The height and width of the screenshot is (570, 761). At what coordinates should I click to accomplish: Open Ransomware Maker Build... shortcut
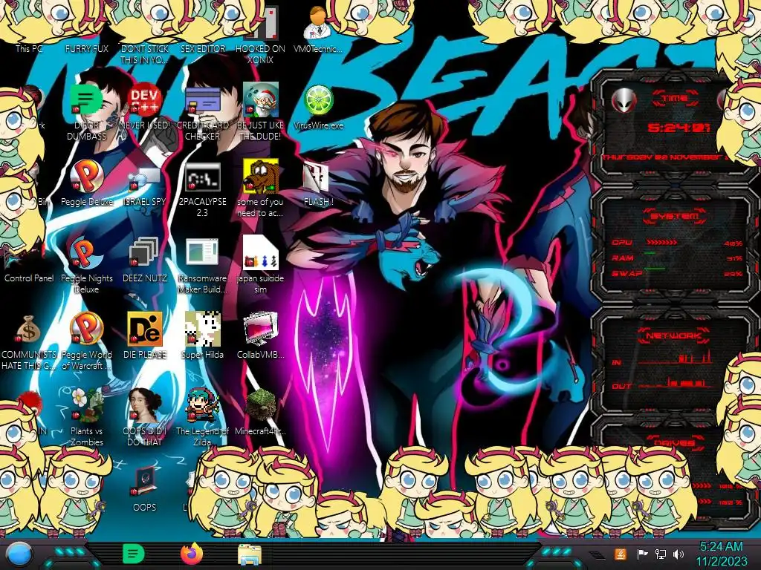point(202,266)
